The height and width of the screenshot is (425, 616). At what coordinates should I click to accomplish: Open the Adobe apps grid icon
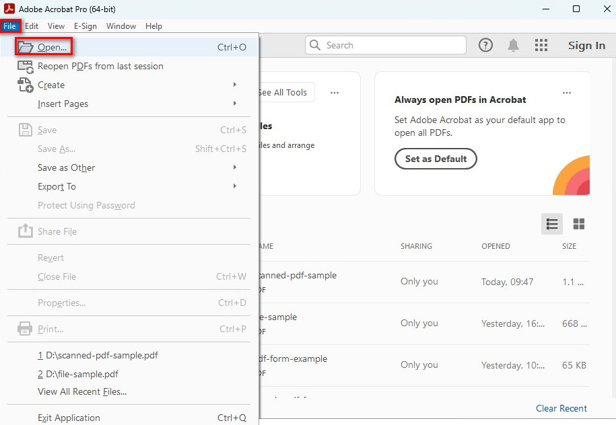point(541,45)
